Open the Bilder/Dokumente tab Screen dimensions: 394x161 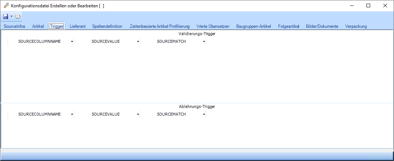click(x=322, y=26)
